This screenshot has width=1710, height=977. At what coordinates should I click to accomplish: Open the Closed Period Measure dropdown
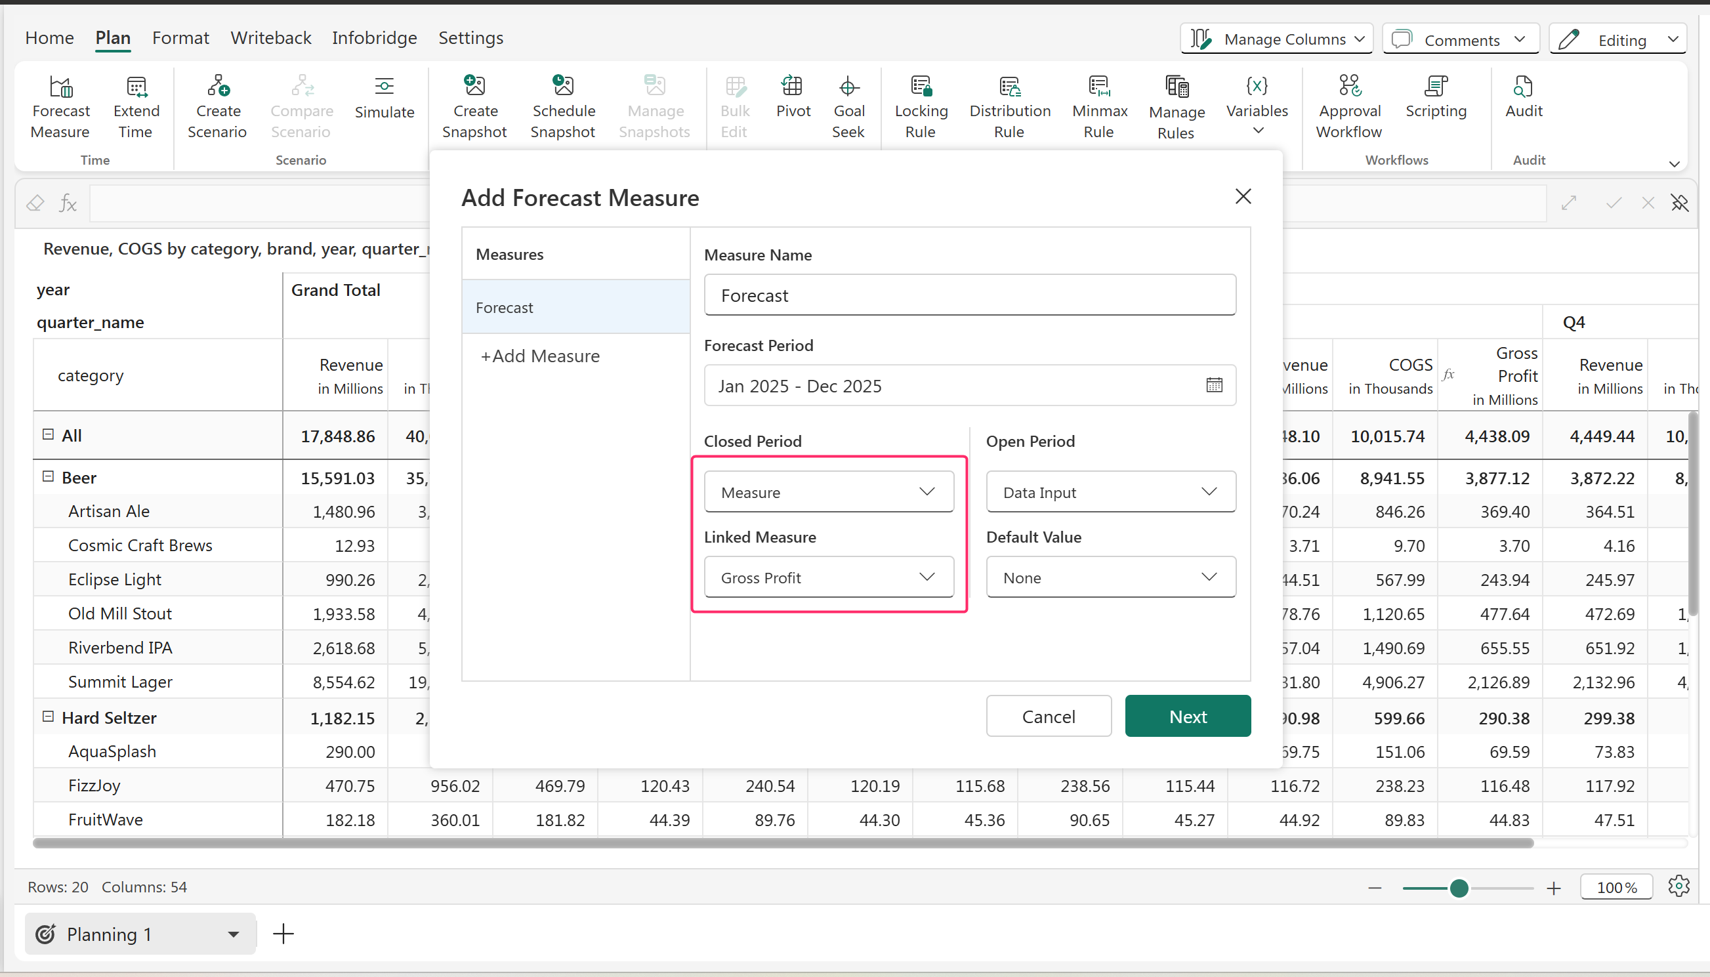click(829, 492)
